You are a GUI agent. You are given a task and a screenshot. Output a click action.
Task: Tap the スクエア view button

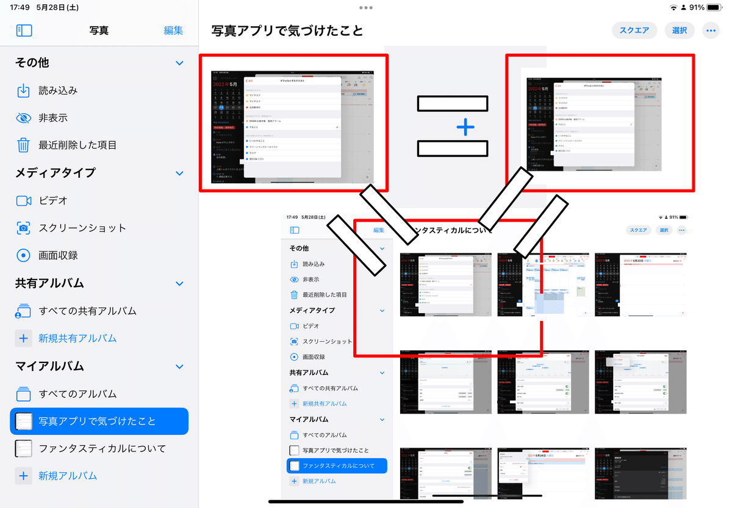634,30
